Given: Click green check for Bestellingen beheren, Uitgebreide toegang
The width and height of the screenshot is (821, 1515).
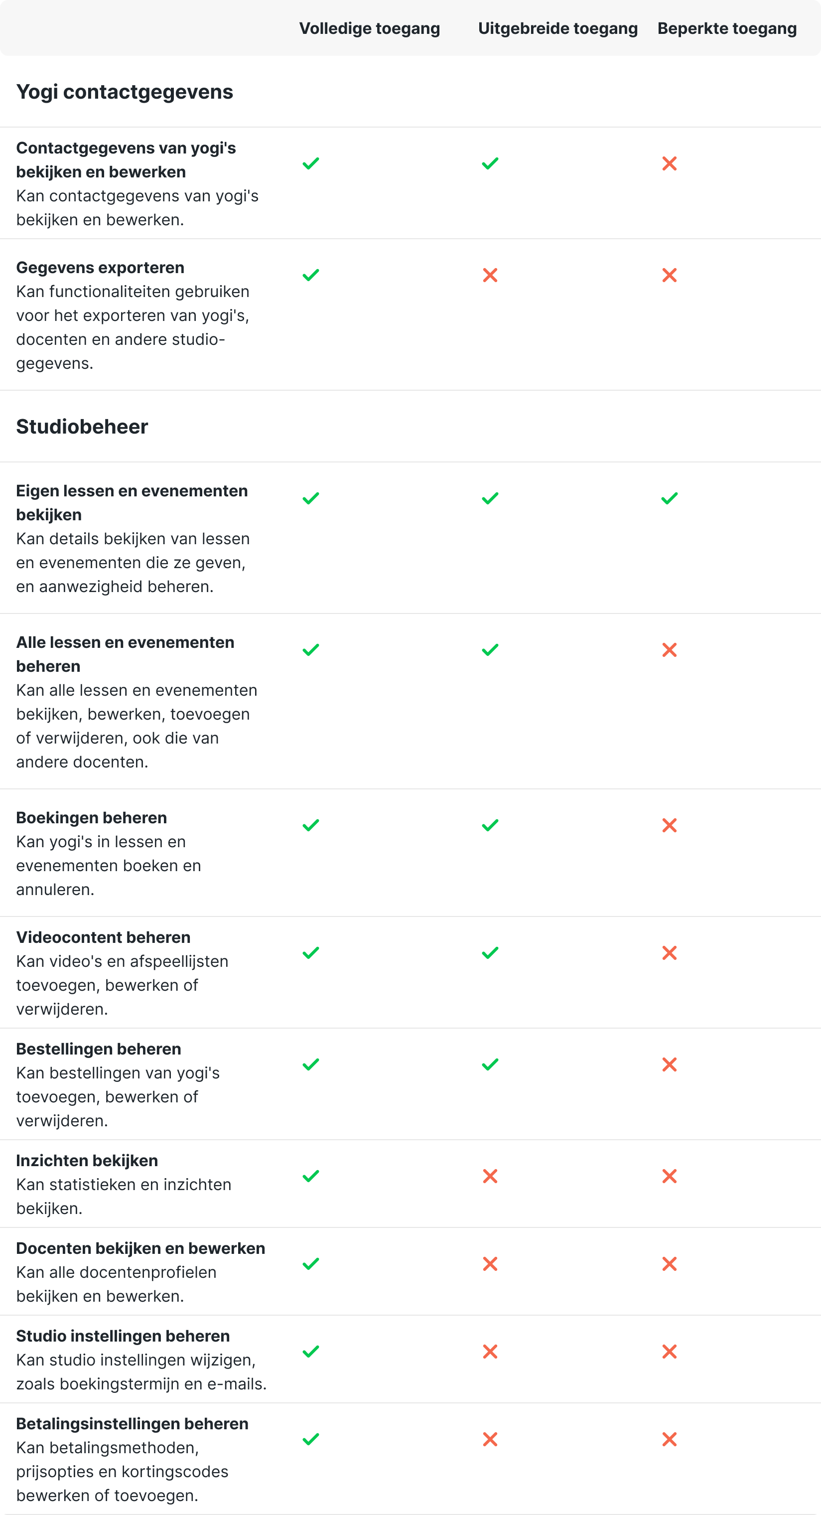Looking at the screenshot, I should [490, 1064].
